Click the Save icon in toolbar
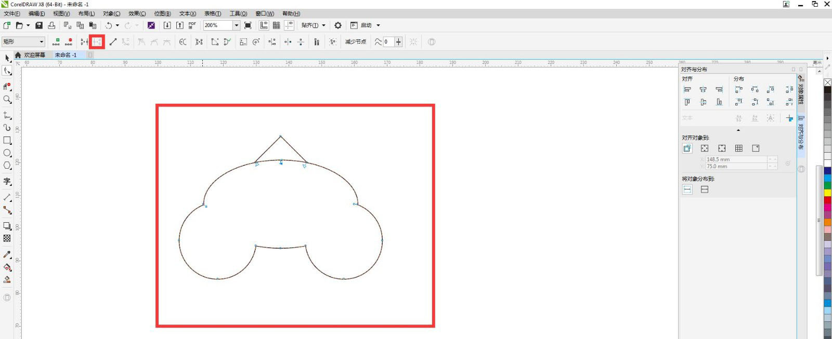The width and height of the screenshot is (832, 339). point(39,25)
